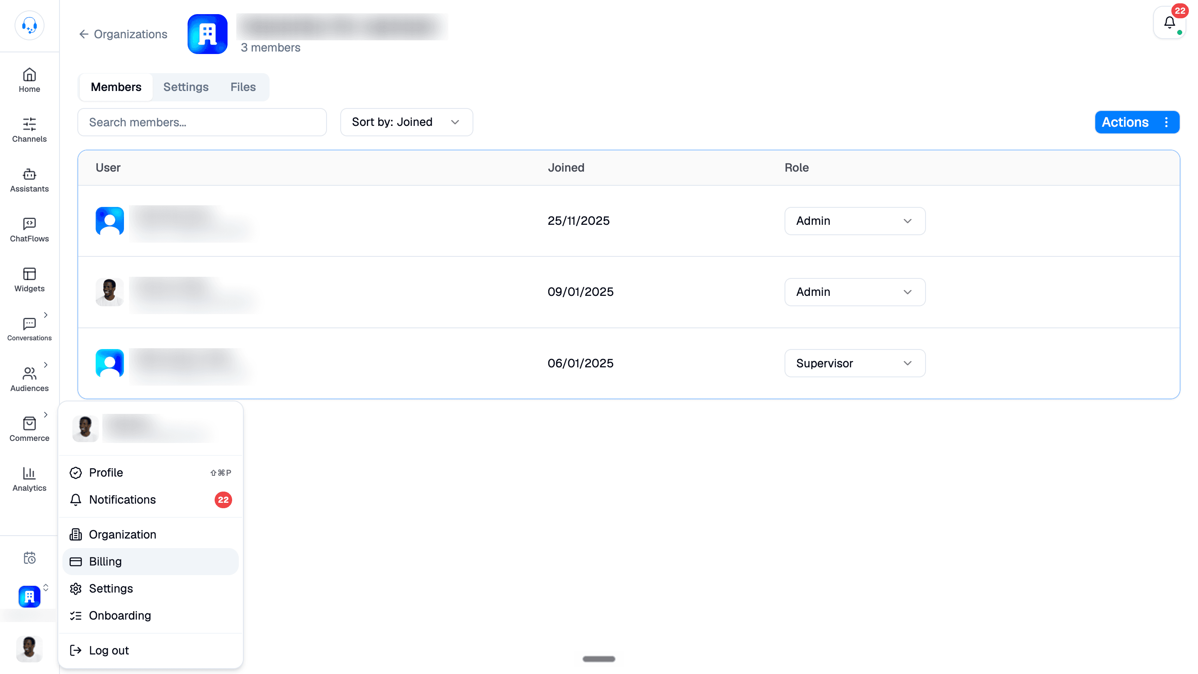
Task: Expand the Audiences submenu chevron
Action: pos(46,365)
